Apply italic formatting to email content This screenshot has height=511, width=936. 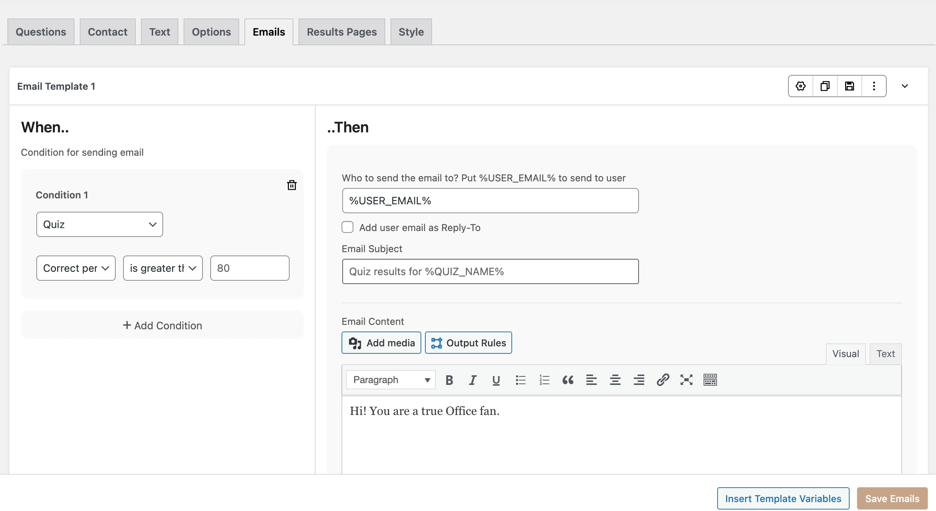[x=472, y=380]
